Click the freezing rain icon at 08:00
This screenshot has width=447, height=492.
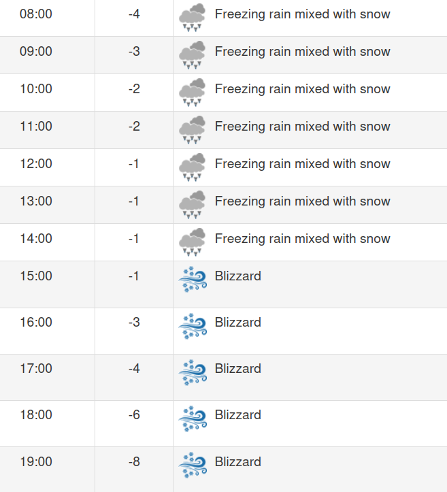click(192, 17)
